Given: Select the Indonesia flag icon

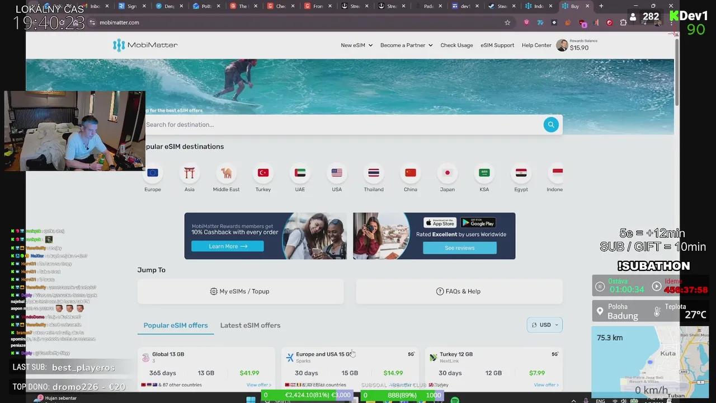Looking at the screenshot, I should [x=557, y=173].
